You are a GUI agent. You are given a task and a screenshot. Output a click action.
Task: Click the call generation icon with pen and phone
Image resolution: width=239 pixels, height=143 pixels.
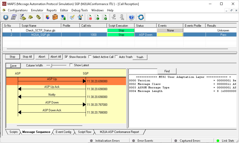(x=23, y=17)
